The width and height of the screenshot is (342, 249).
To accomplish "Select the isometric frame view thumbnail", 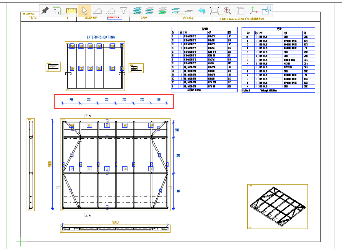I will click(277, 207).
